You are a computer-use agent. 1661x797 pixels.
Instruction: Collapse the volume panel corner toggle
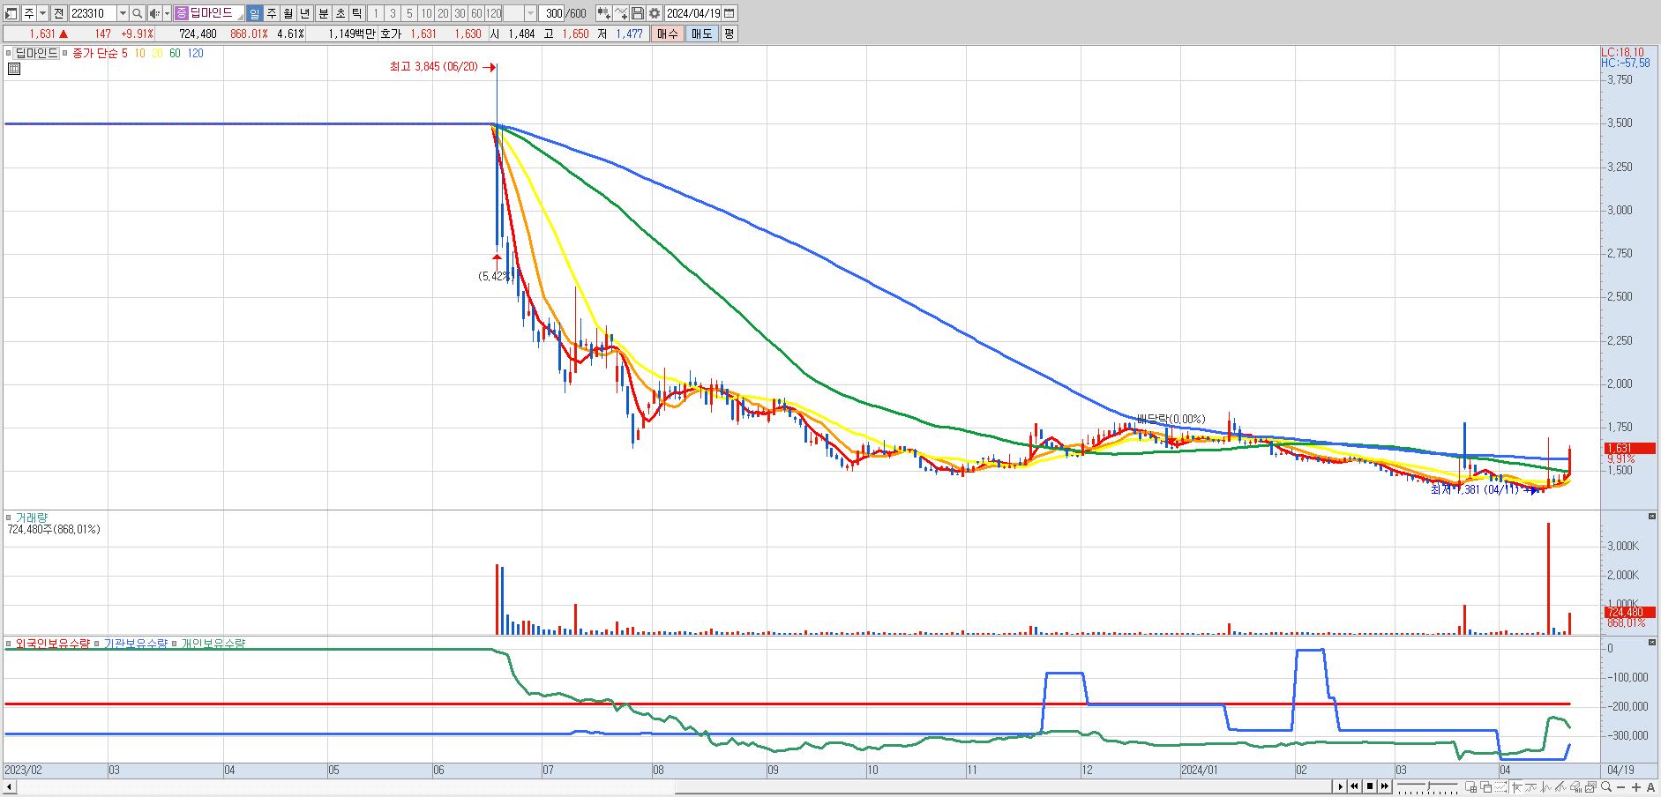pos(1652,516)
